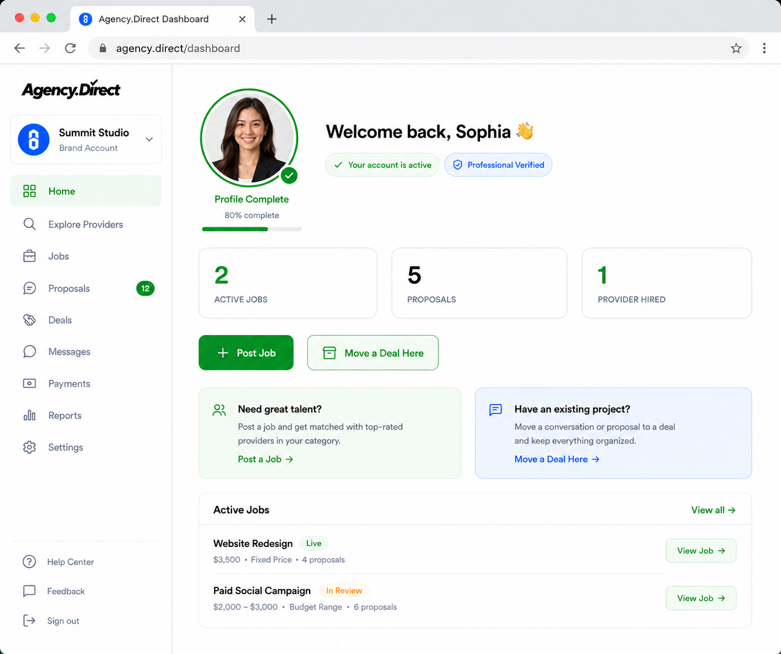Screen dimensions: 781x654
Task: Click the Paid Social Campaign job title
Action: tap(262, 591)
